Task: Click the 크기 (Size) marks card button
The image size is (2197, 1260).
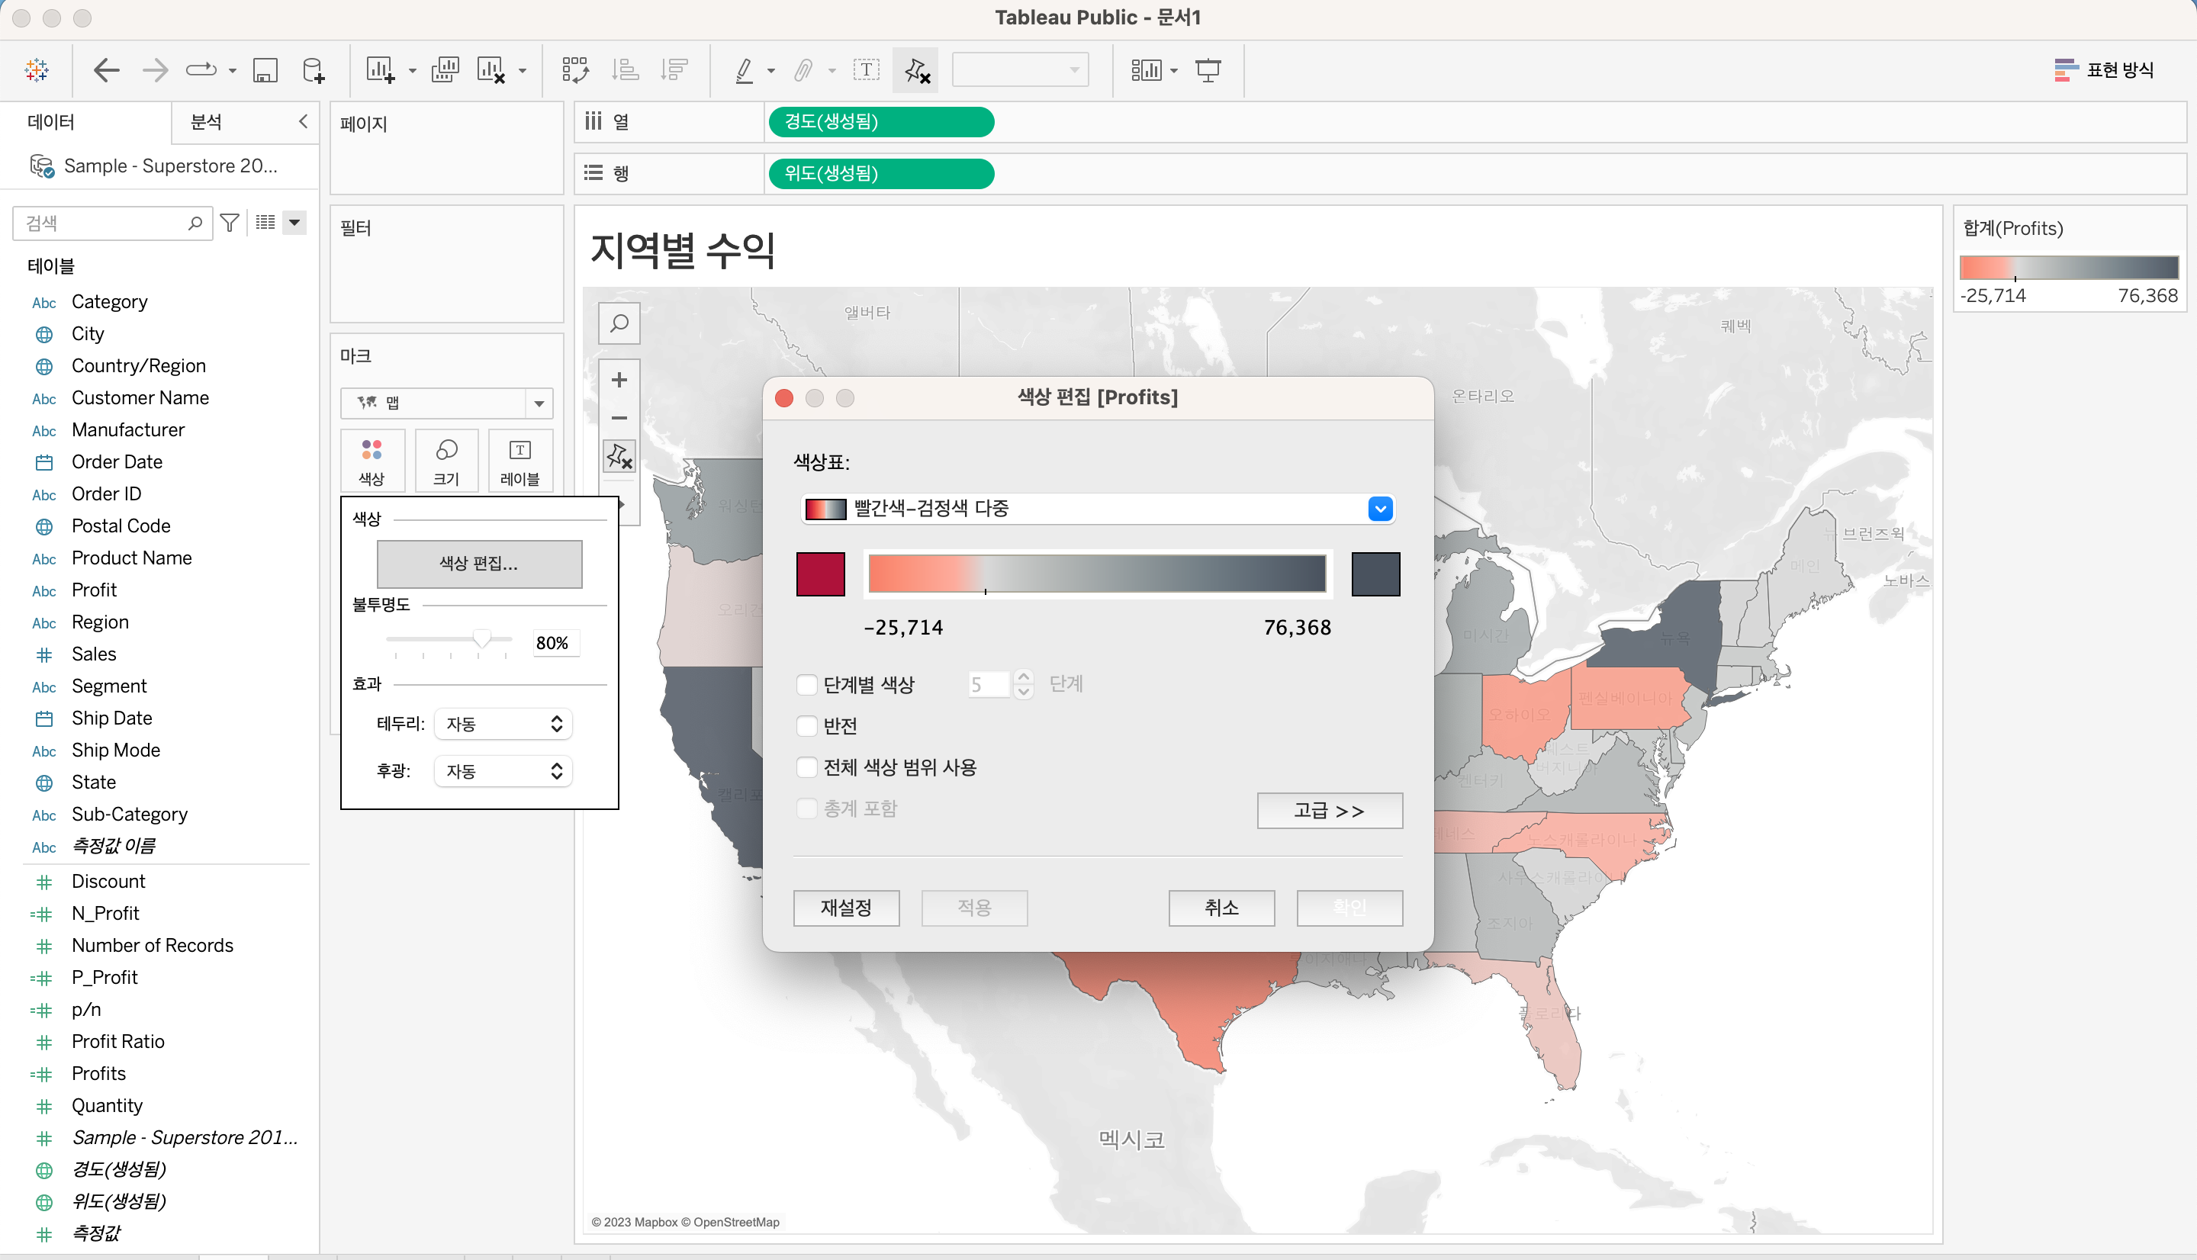Action: pyautogui.click(x=446, y=461)
